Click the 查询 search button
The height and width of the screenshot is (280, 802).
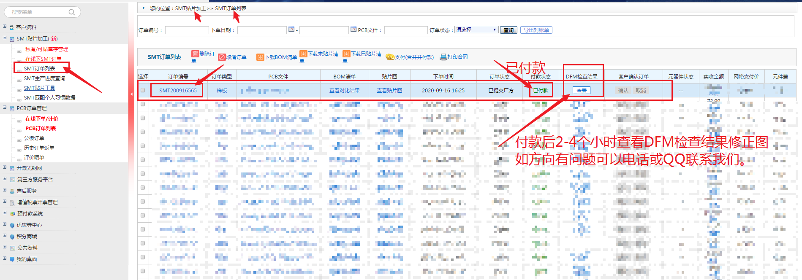click(x=508, y=30)
